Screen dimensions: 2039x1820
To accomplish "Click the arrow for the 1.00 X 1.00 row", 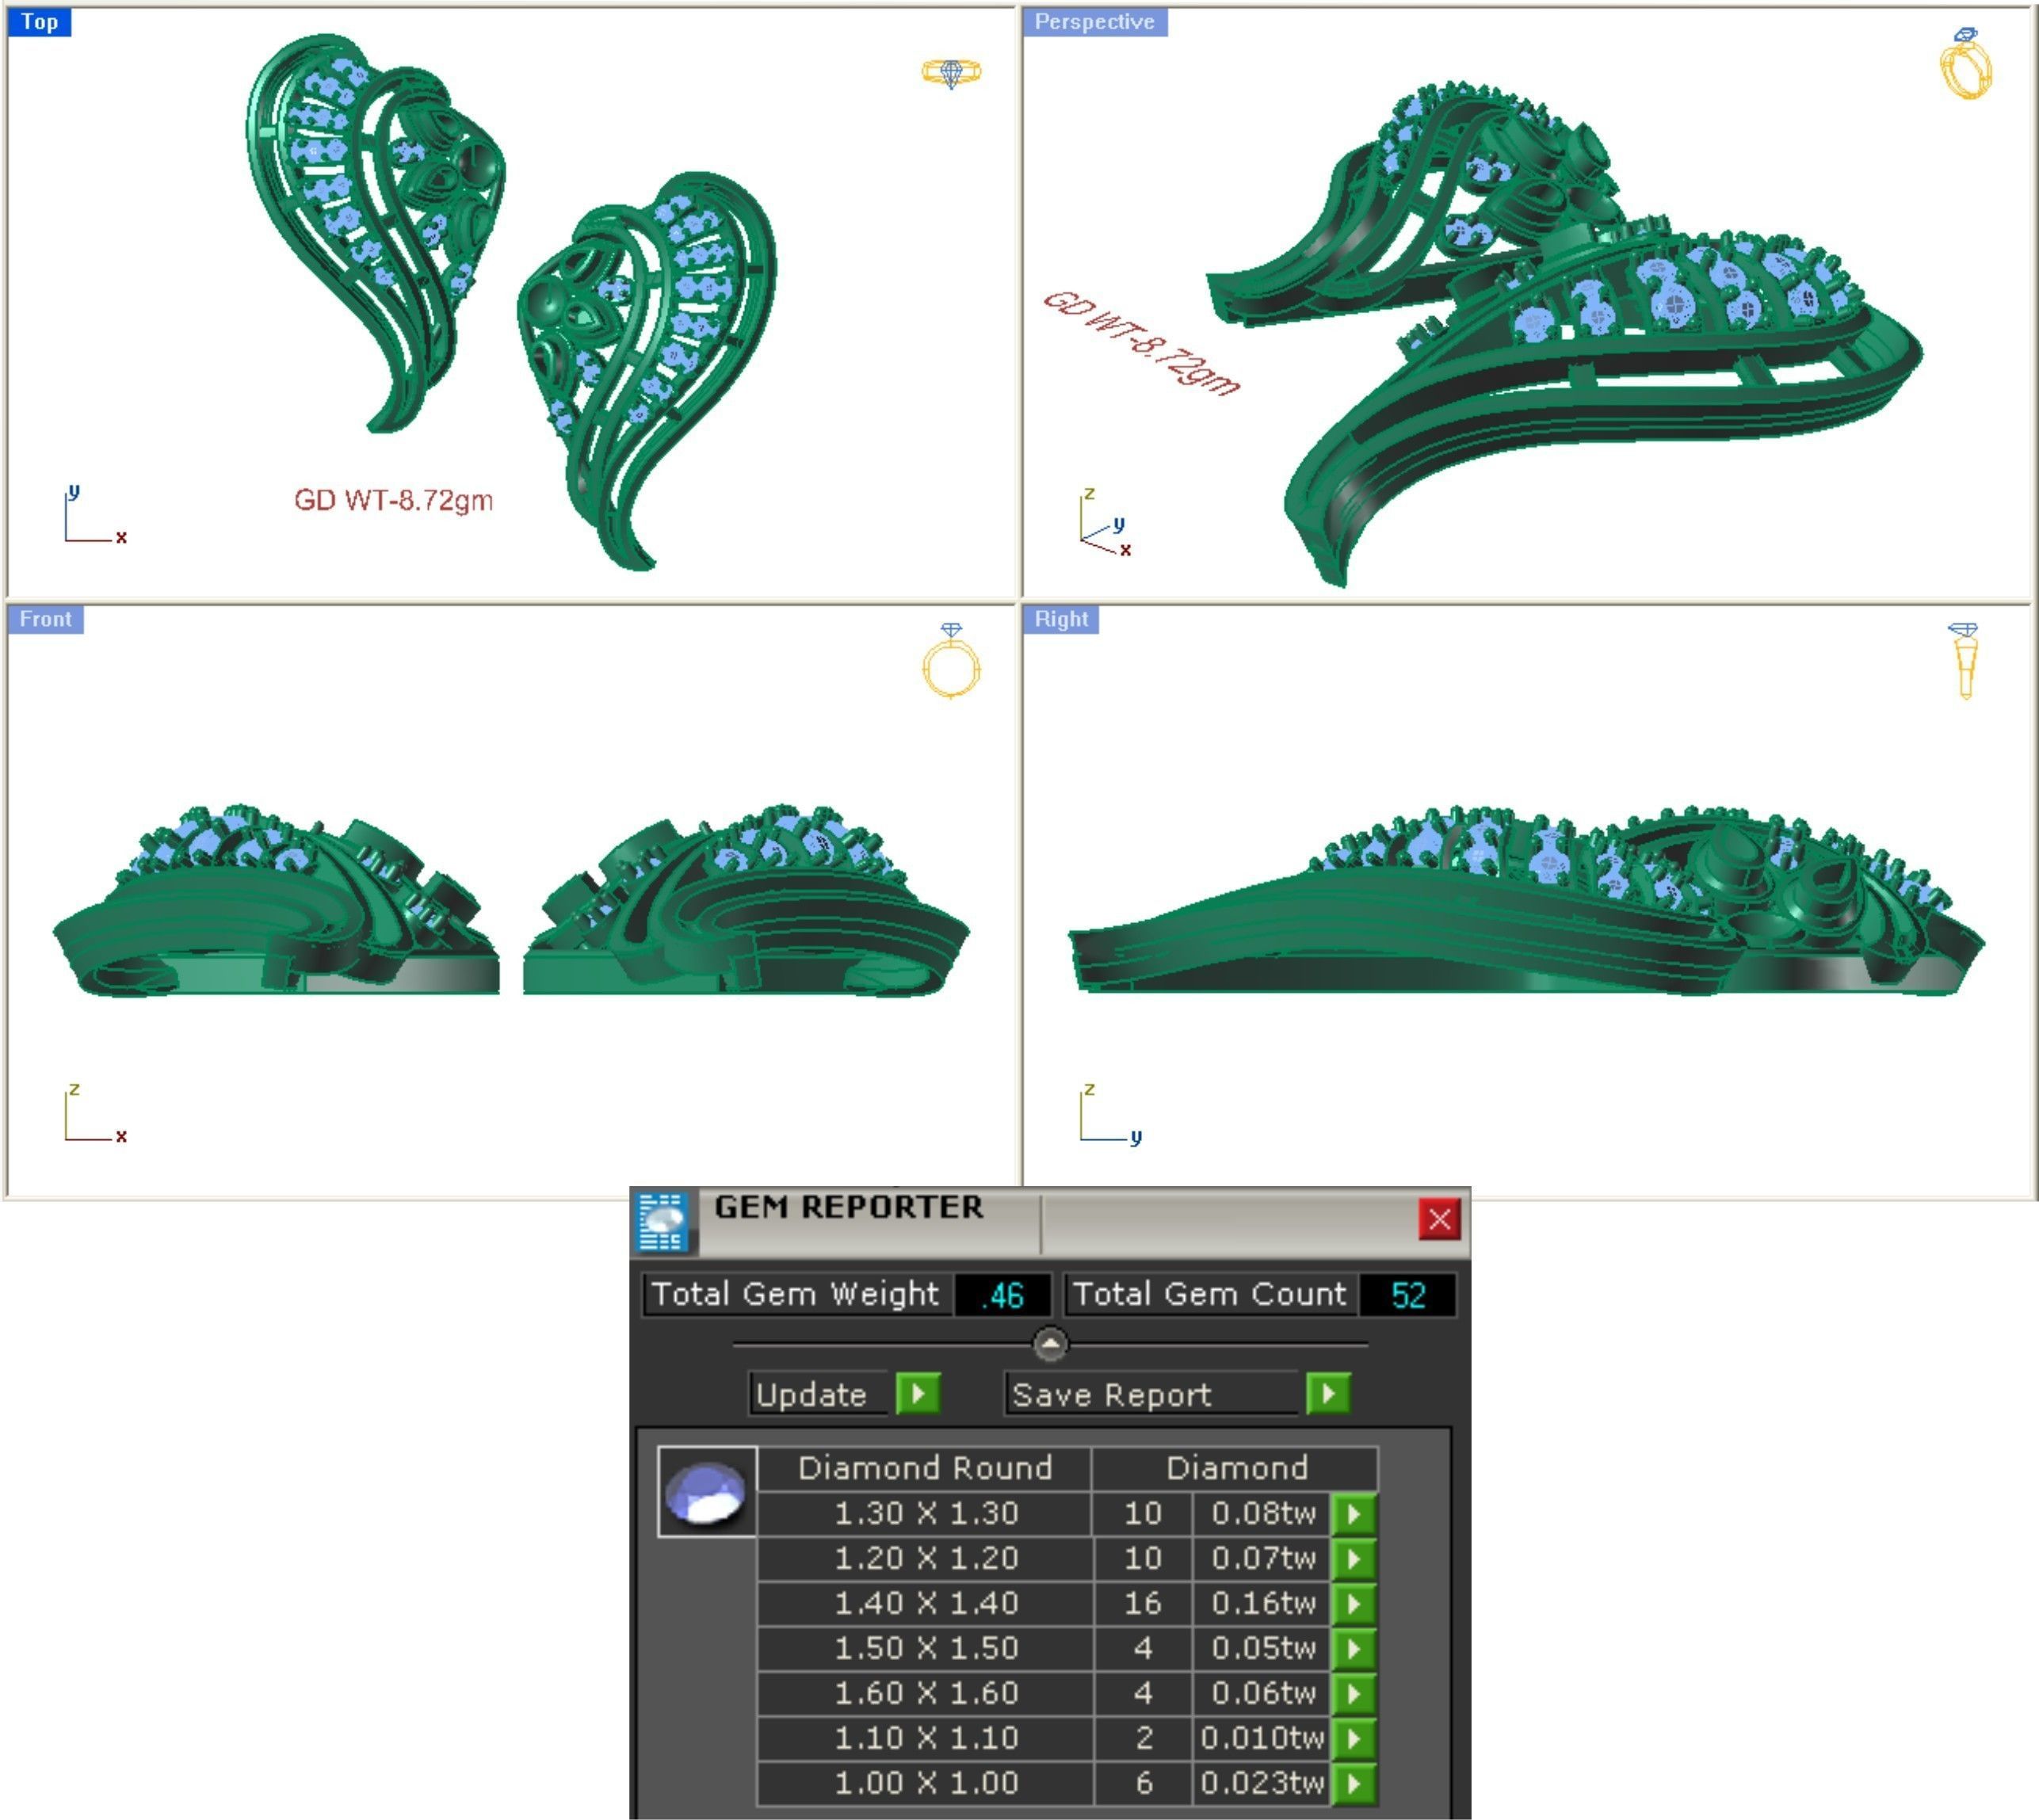I will click(x=1354, y=1783).
